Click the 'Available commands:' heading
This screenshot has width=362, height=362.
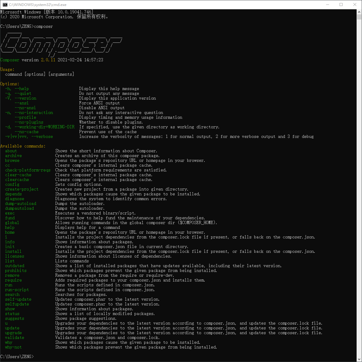23,146
